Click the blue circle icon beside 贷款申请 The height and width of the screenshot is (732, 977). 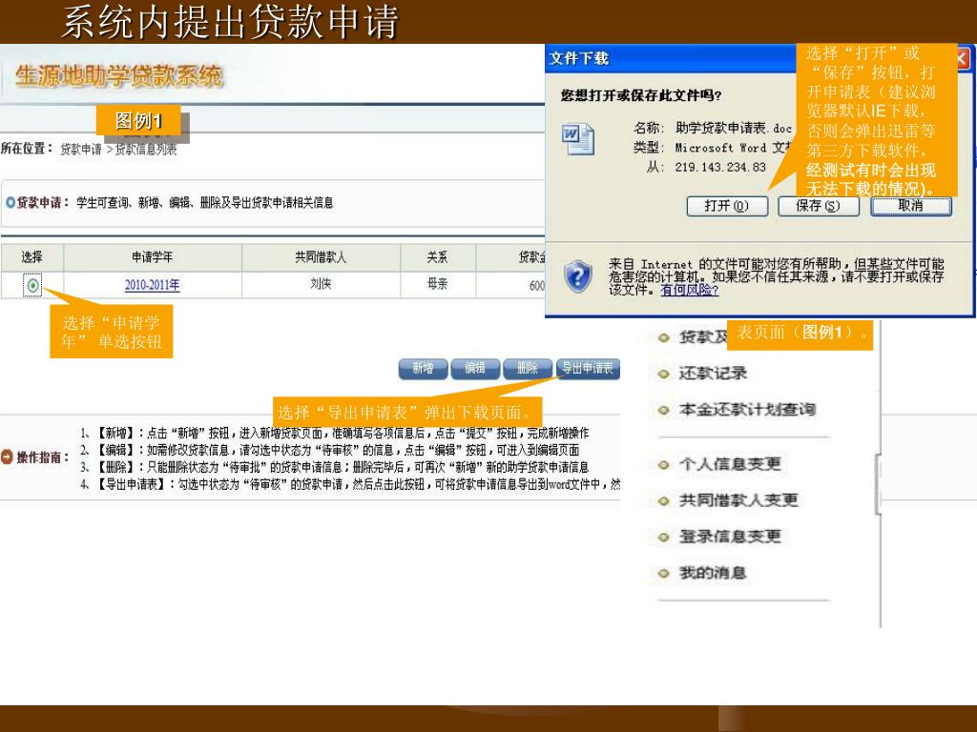pos(10,202)
